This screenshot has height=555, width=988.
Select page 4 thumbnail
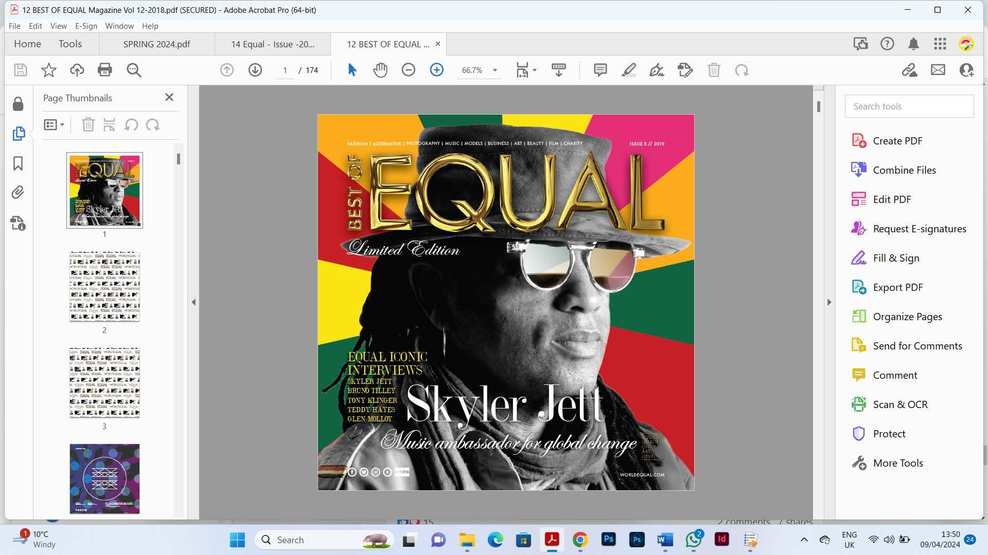(x=104, y=478)
